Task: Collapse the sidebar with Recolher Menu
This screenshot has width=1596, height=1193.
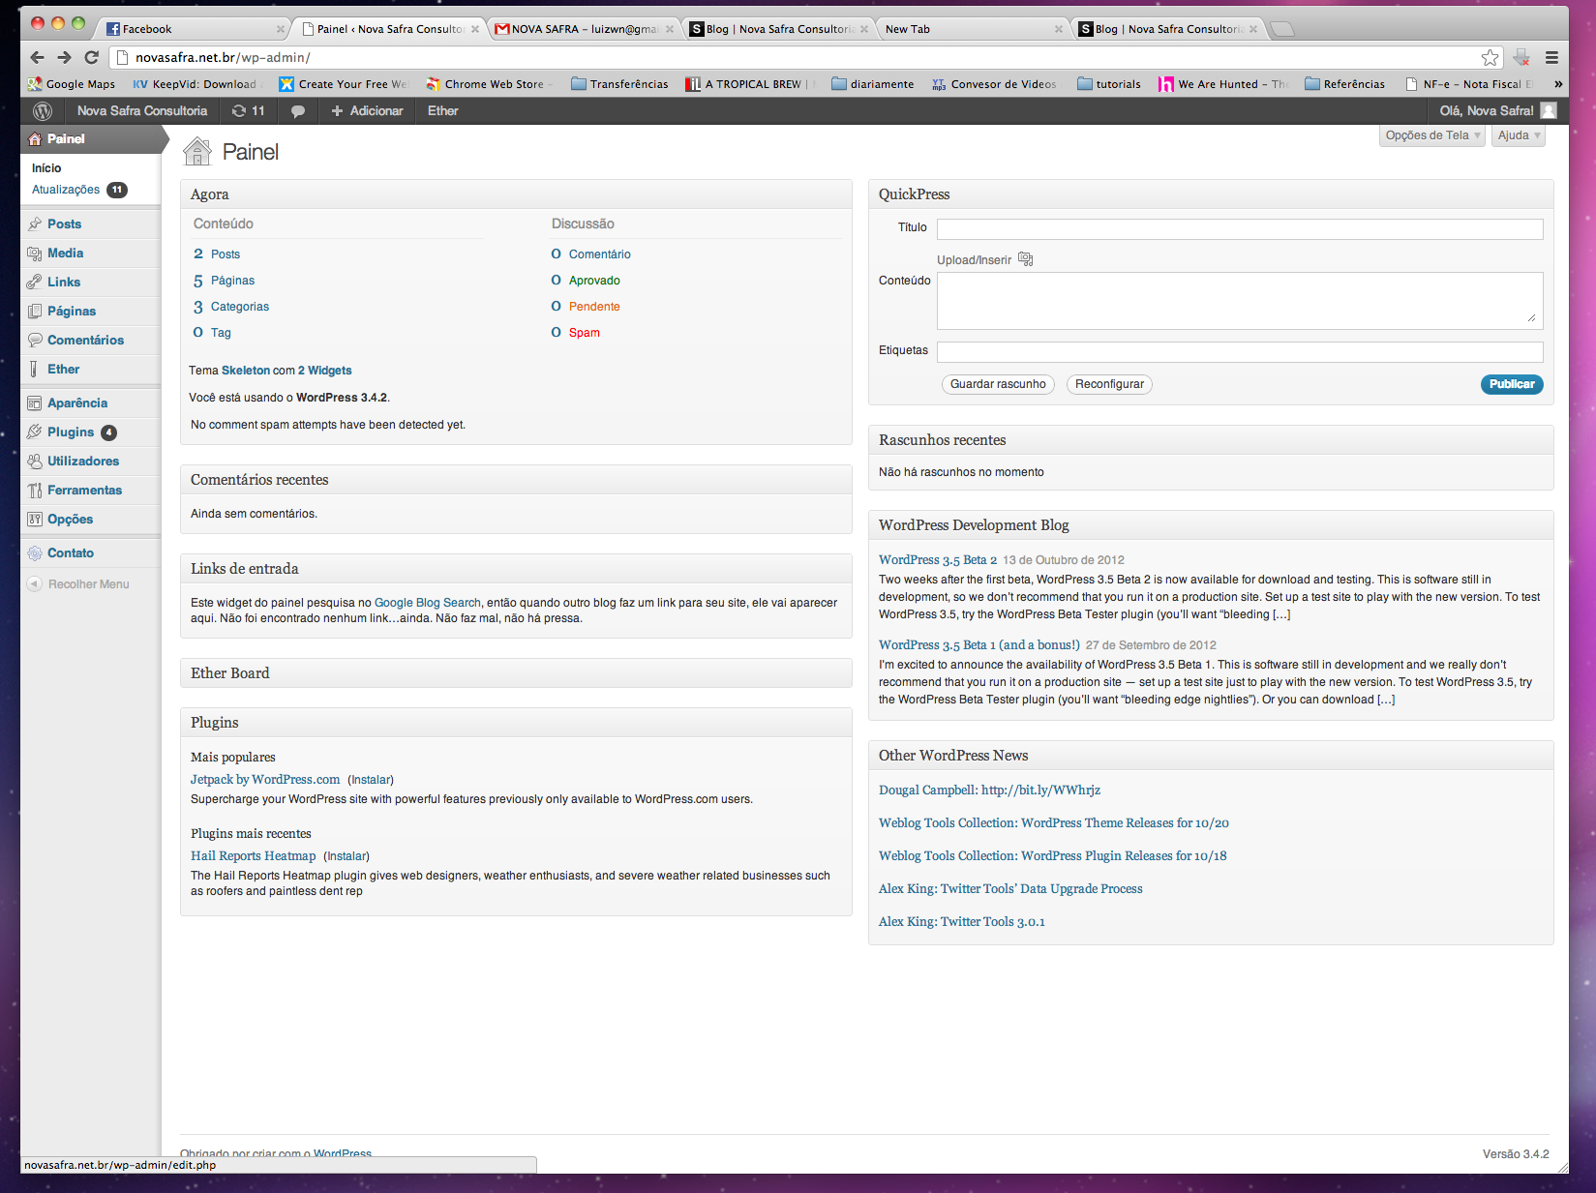Action: (x=88, y=584)
